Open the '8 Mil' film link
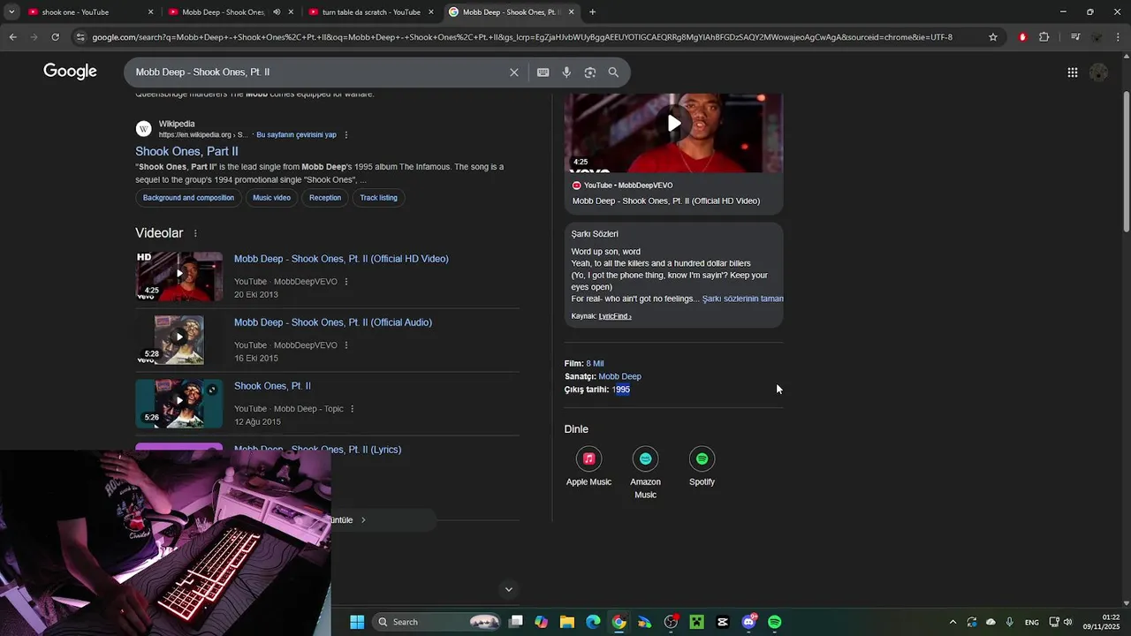This screenshot has width=1131, height=636. click(x=595, y=363)
